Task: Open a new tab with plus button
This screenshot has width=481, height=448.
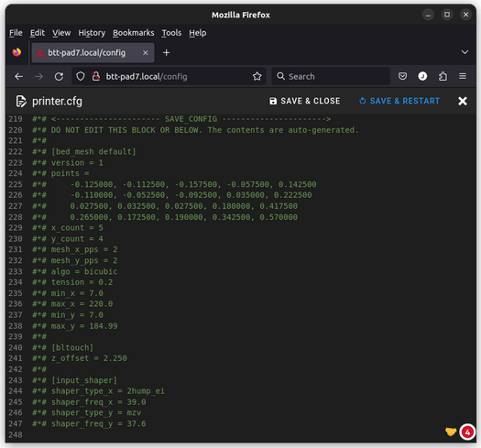Action: point(166,53)
